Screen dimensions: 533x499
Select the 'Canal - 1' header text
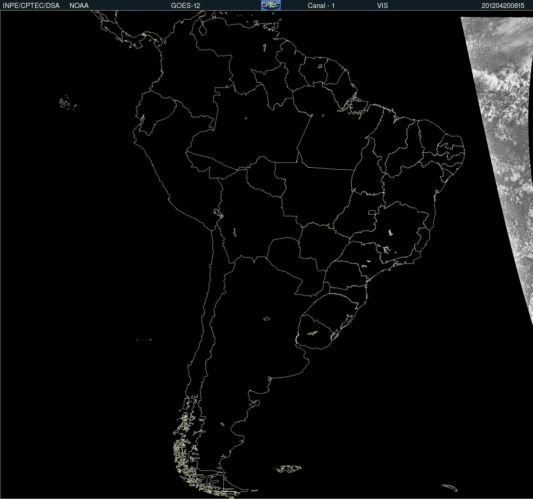pos(321,6)
